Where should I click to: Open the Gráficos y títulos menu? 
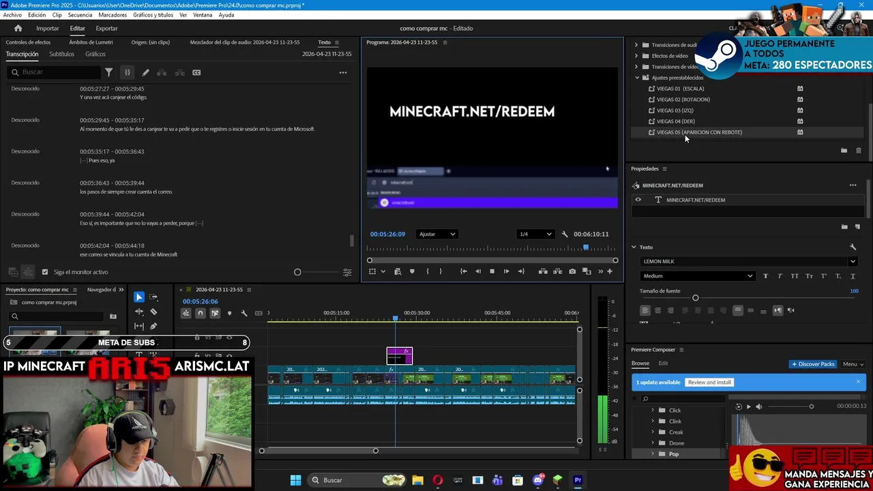click(x=153, y=15)
